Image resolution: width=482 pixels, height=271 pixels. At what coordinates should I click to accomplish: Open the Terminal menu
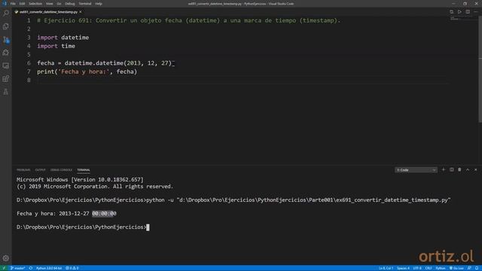tap(85, 4)
